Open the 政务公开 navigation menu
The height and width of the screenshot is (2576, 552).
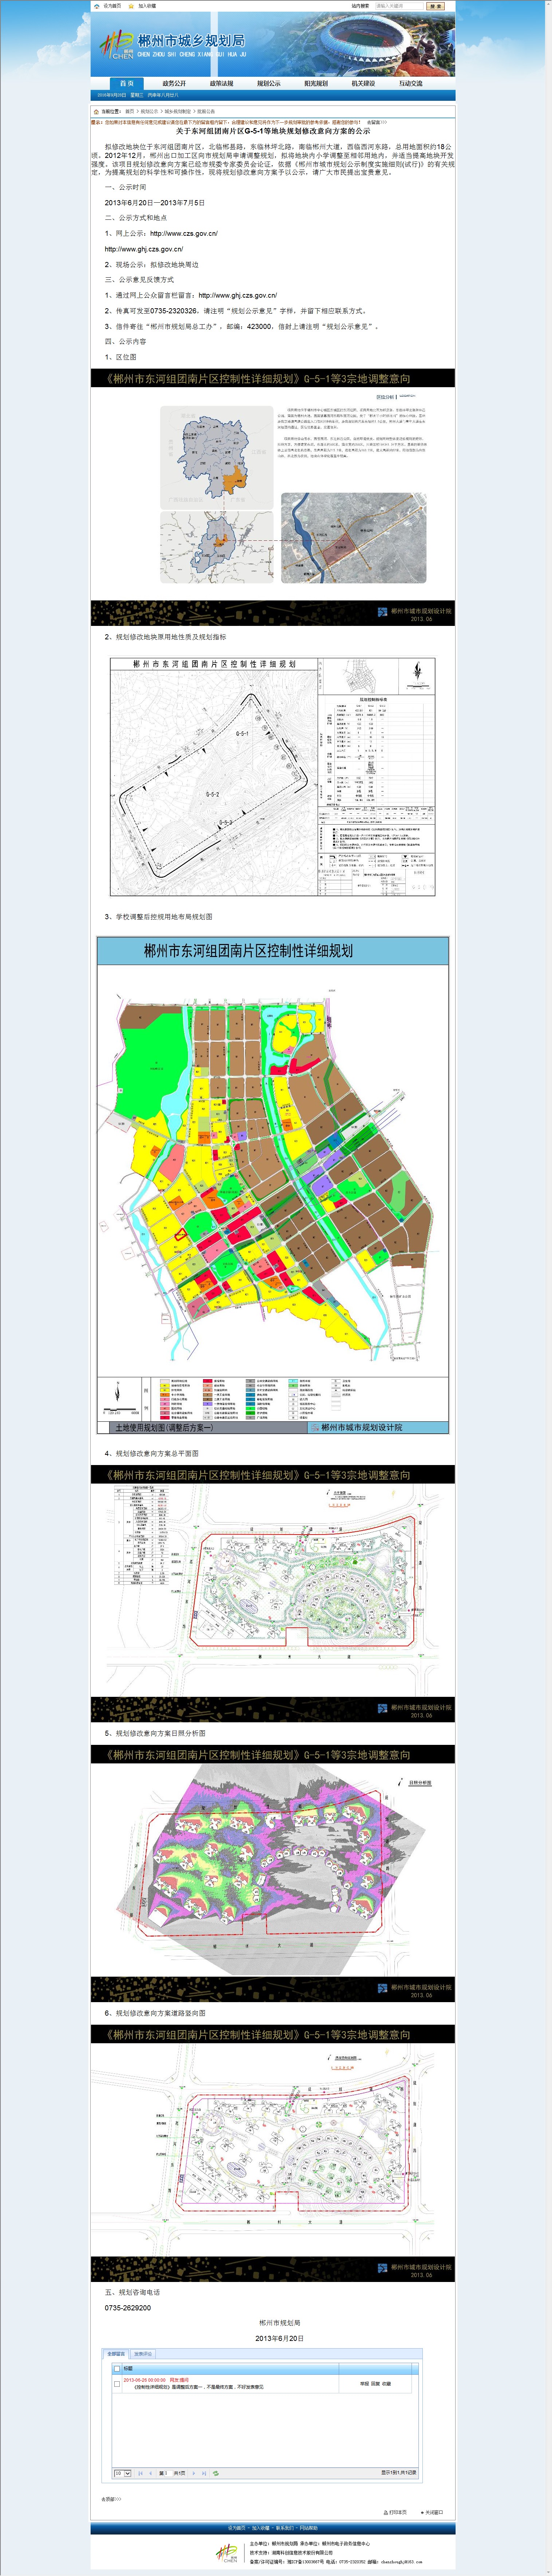tap(174, 83)
